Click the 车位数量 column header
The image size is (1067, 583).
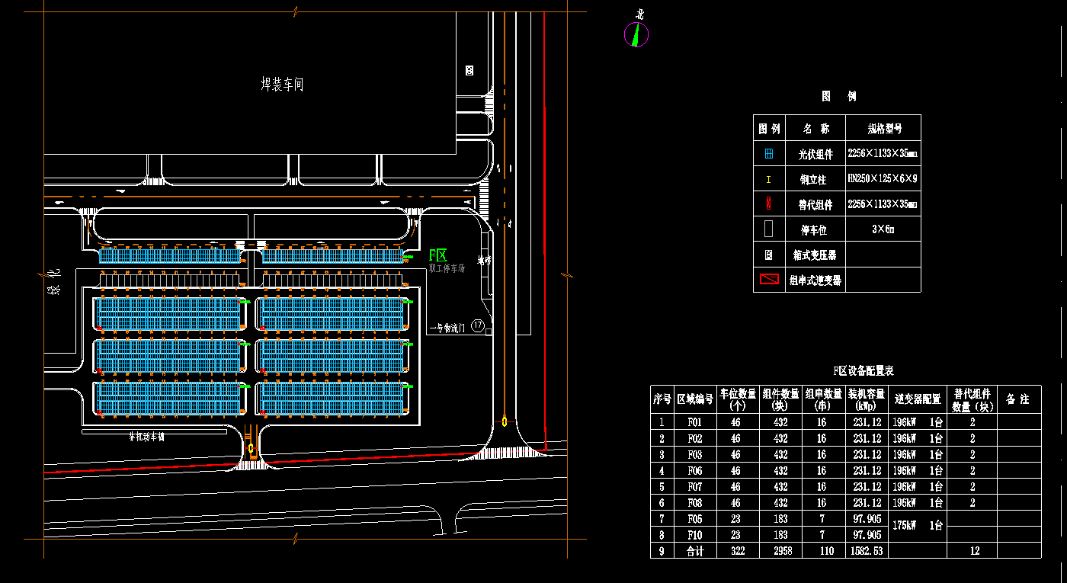point(738,399)
